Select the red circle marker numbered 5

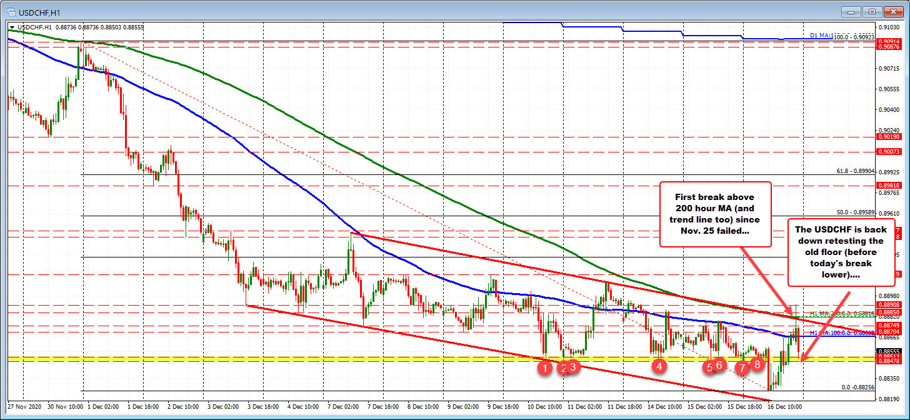(709, 368)
